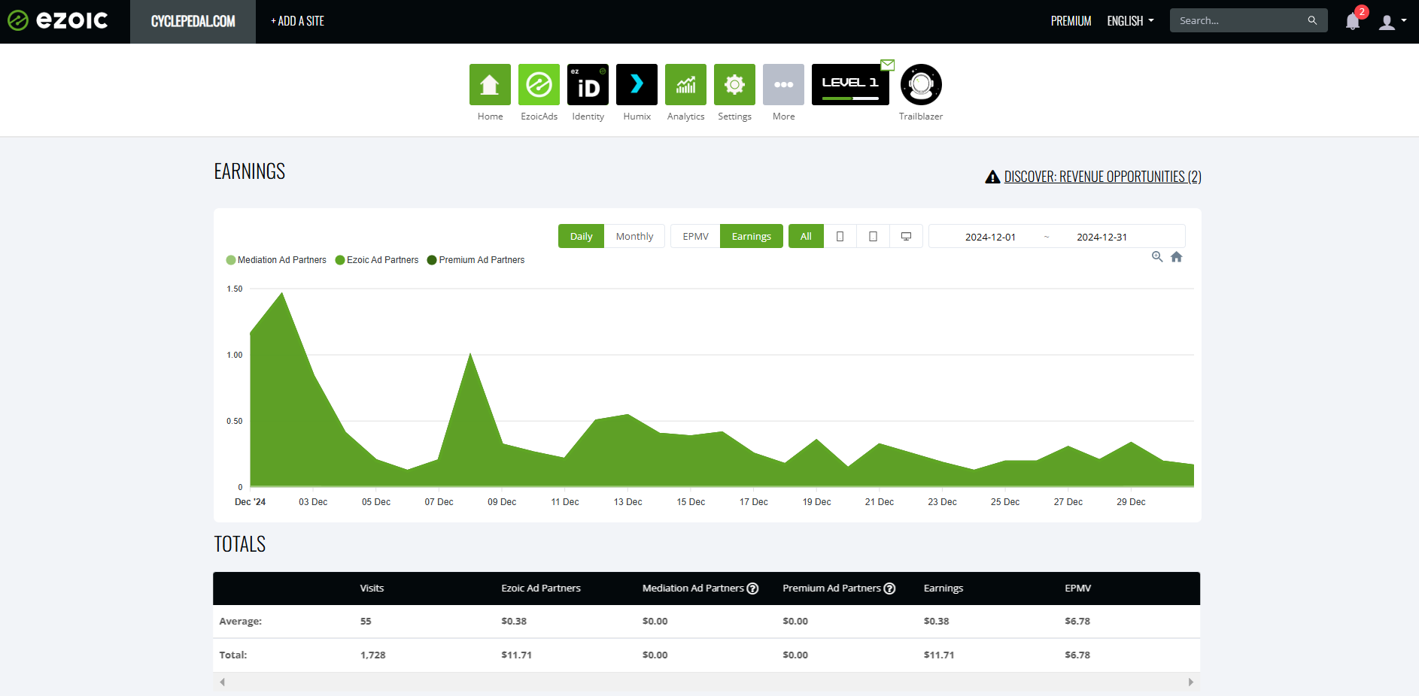Open the Analytics chart icon
This screenshot has width=1419, height=696.
[x=685, y=84]
